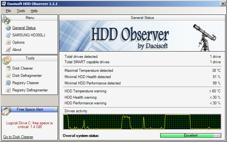Click the 38 °C maximal temperature value
The image size is (227, 142).
tap(216, 71)
